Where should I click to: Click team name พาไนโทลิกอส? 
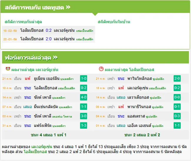pos(139,78)
